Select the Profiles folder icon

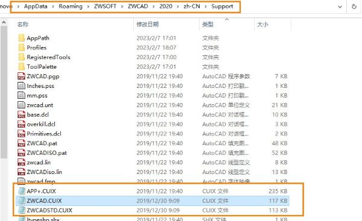point(22,48)
